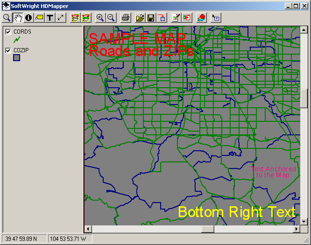Uncheck the CORDS layer checkbox

[8, 32]
